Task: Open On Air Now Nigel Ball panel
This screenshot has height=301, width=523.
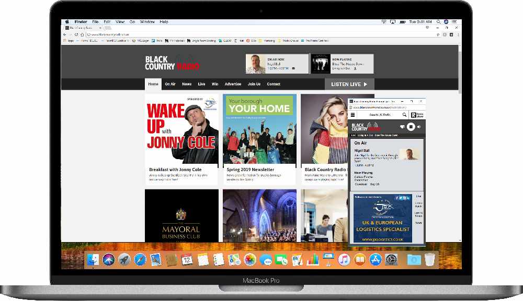Action: pyautogui.click(x=277, y=64)
